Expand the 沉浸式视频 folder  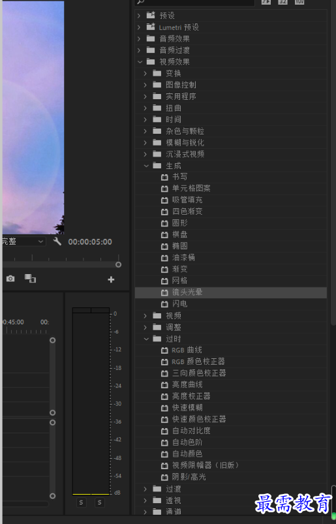point(145,154)
